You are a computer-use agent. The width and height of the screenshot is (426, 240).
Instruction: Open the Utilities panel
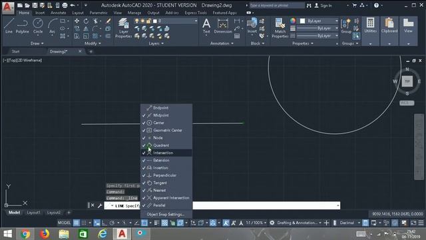(x=370, y=31)
